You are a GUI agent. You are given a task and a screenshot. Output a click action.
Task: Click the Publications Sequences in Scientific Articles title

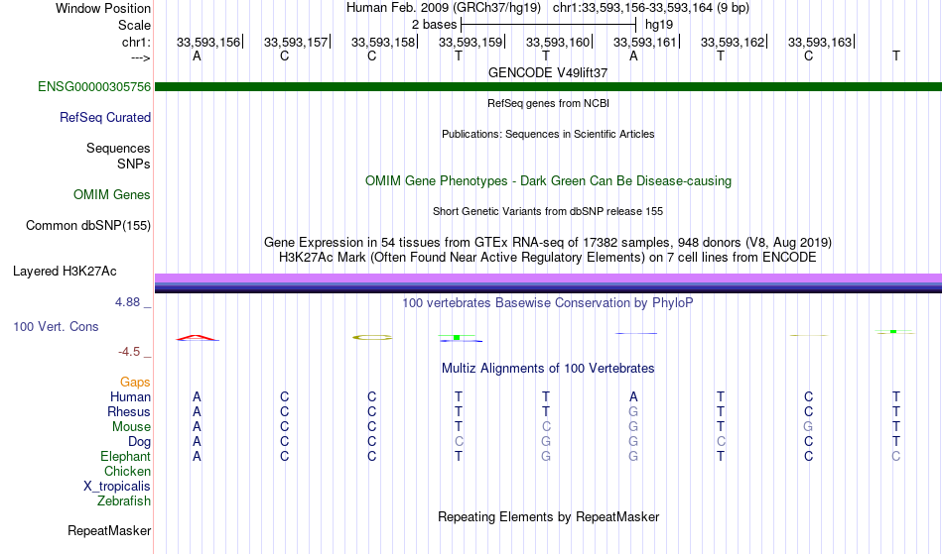point(548,134)
